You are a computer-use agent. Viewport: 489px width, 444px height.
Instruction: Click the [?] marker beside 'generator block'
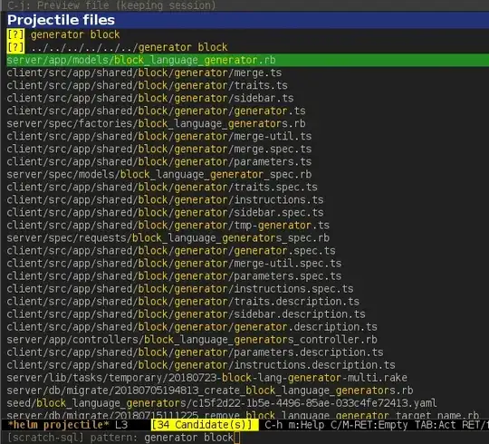[x=15, y=34]
